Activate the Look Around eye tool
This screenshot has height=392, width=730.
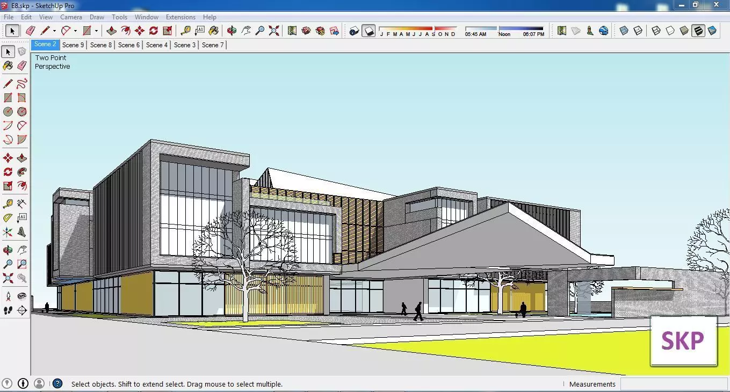point(21,296)
